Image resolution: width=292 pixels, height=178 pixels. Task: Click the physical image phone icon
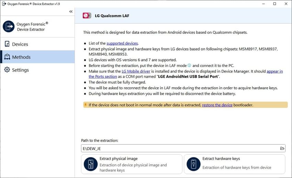click(91, 164)
